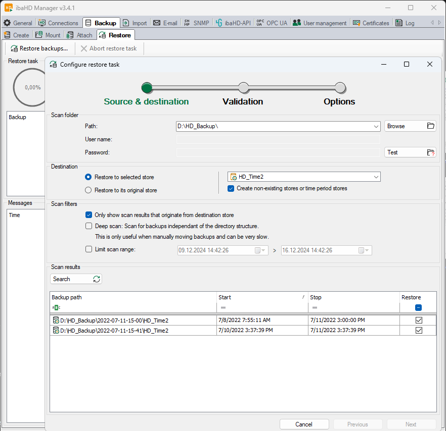Click the Test folder connection icon
The height and width of the screenshot is (431, 446).
[x=430, y=152]
